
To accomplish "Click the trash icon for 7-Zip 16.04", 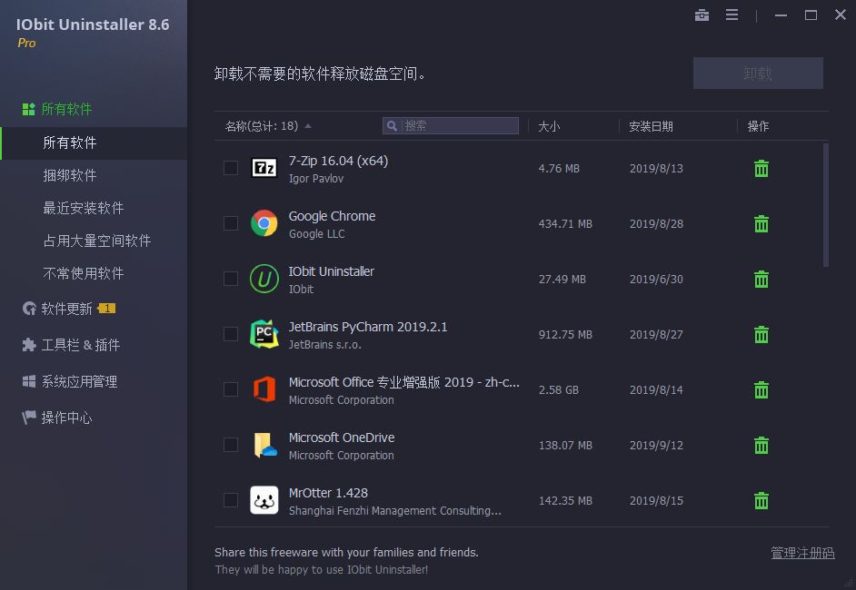I will pyautogui.click(x=761, y=169).
